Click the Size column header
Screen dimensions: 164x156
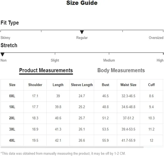[12, 85]
